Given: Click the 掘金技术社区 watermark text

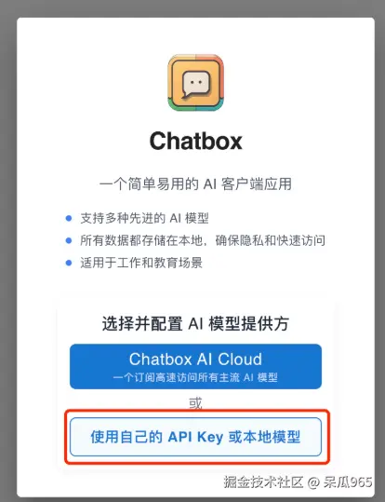Looking at the screenshot, I should (x=263, y=482).
